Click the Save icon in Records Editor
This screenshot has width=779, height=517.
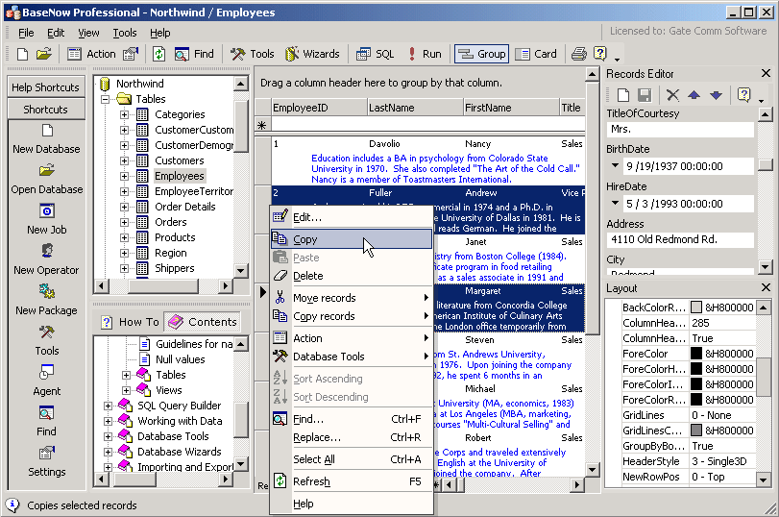[x=645, y=95]
